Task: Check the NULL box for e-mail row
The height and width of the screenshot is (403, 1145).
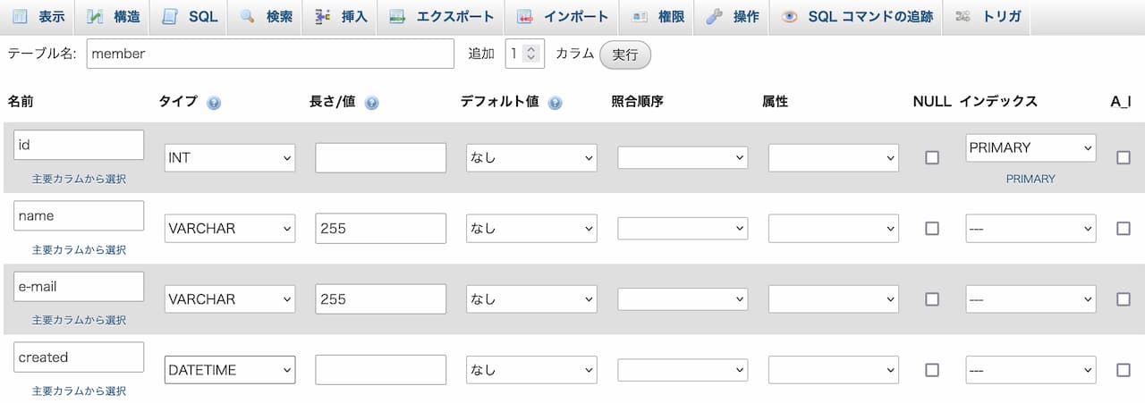Action: [932, 299]
